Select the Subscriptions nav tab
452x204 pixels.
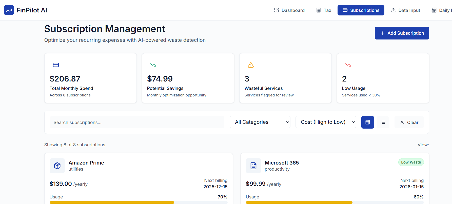pos(361,10)
